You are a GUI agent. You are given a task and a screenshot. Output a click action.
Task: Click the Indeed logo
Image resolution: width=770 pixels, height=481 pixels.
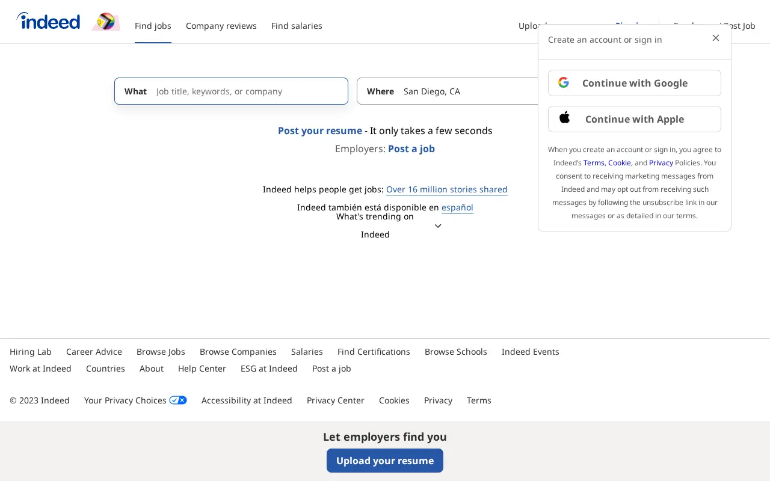pyautogui.click(x=48, y=21)
